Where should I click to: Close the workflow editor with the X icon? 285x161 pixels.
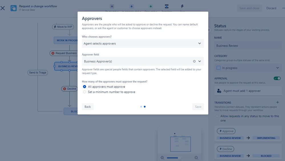point(3,8)
